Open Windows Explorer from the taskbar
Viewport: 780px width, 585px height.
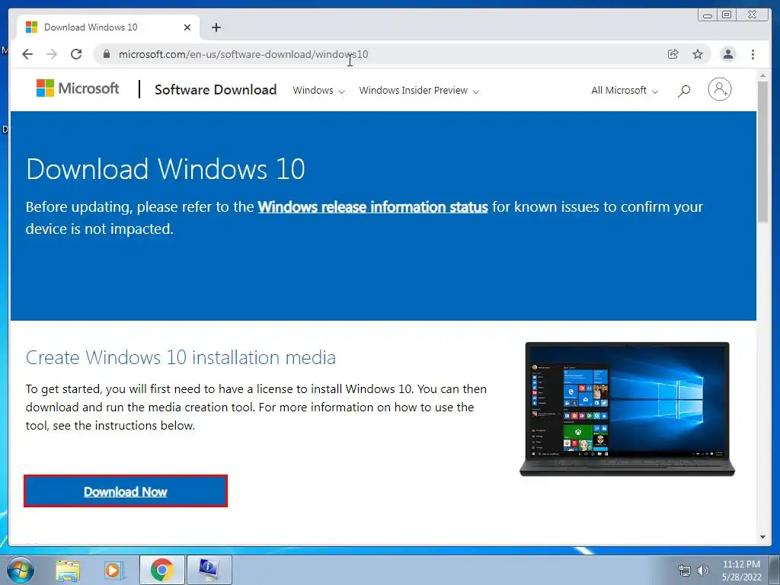(x=68, y=570)
